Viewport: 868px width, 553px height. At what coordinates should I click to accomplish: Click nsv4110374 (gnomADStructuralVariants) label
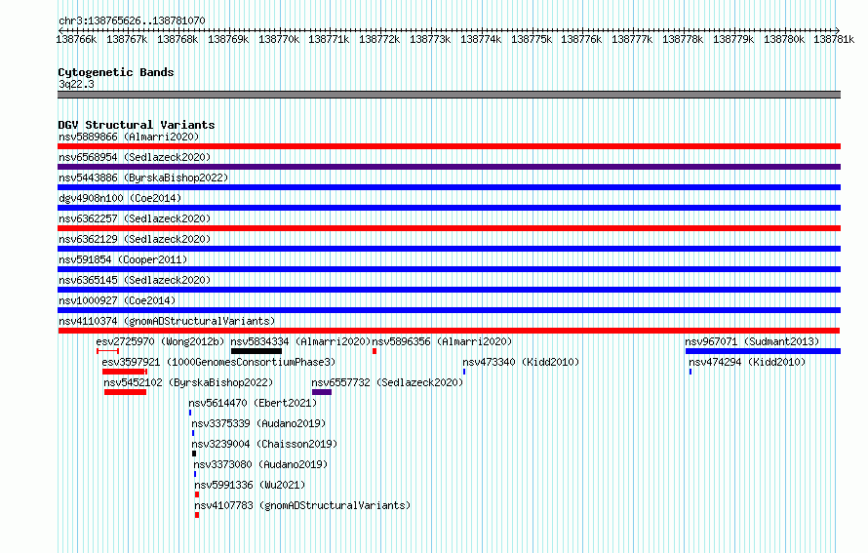[167, 321]
